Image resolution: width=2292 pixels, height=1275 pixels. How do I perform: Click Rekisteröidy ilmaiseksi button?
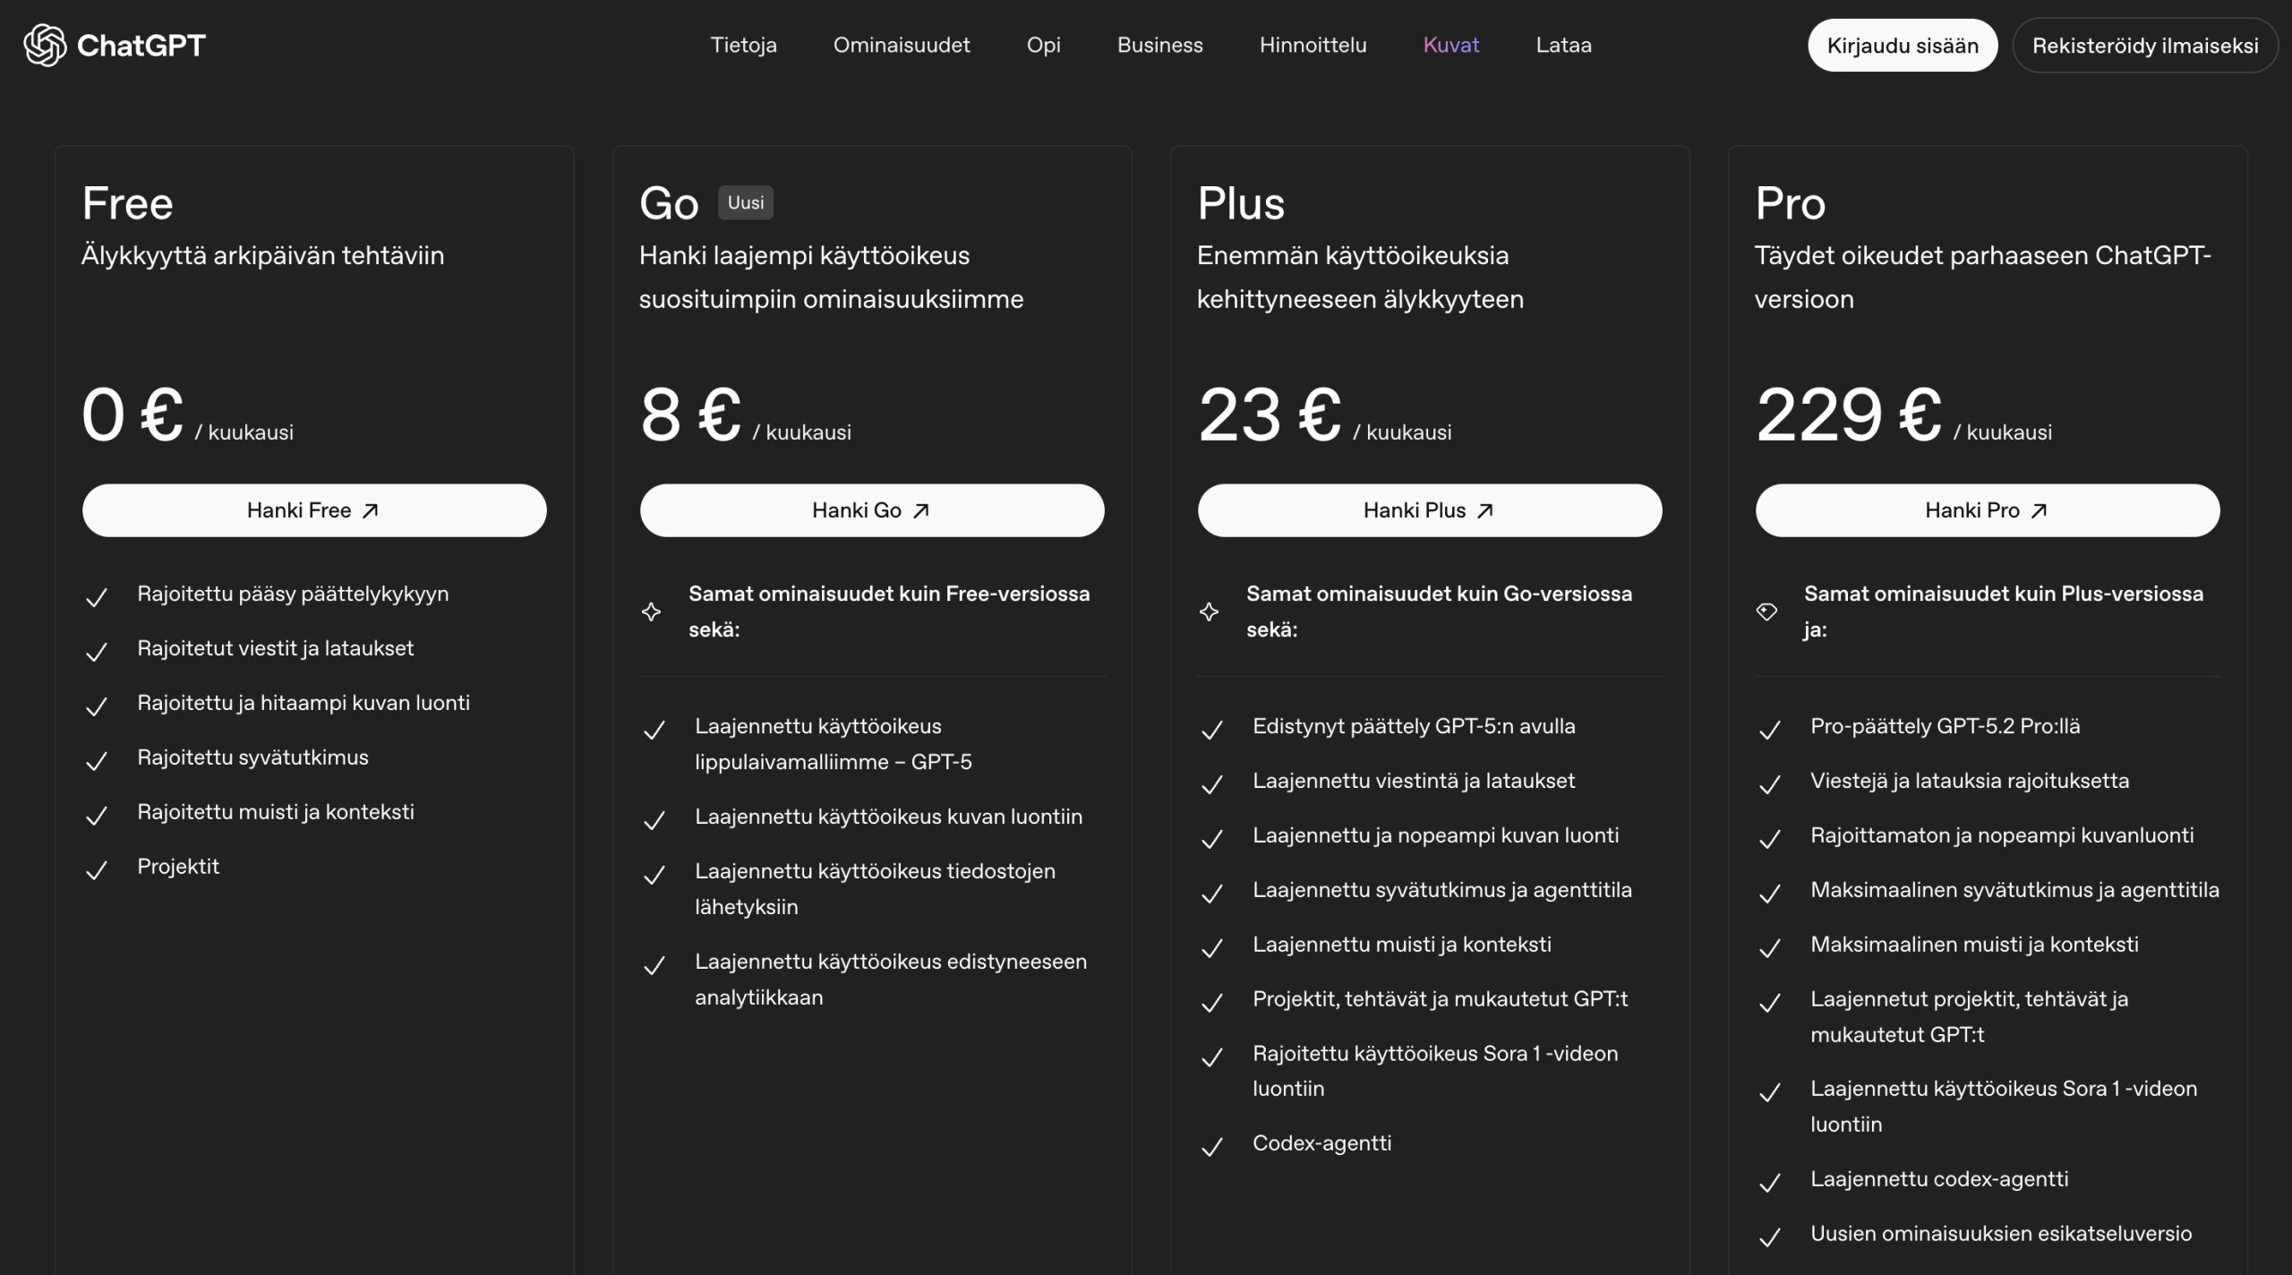[x=2145, y=46]
